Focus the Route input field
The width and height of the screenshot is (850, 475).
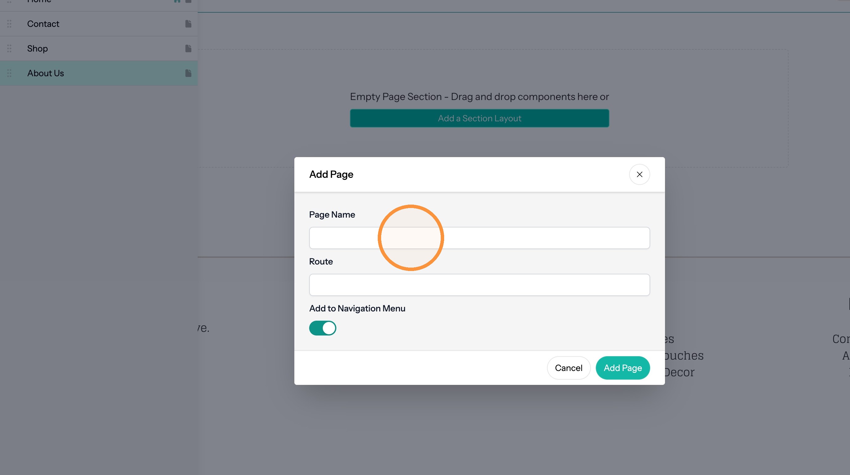click(x=479, y=285)
